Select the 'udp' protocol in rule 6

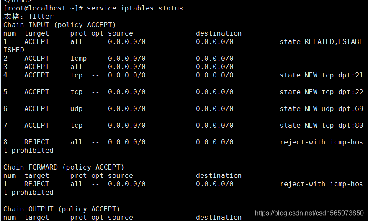point(76,109)
